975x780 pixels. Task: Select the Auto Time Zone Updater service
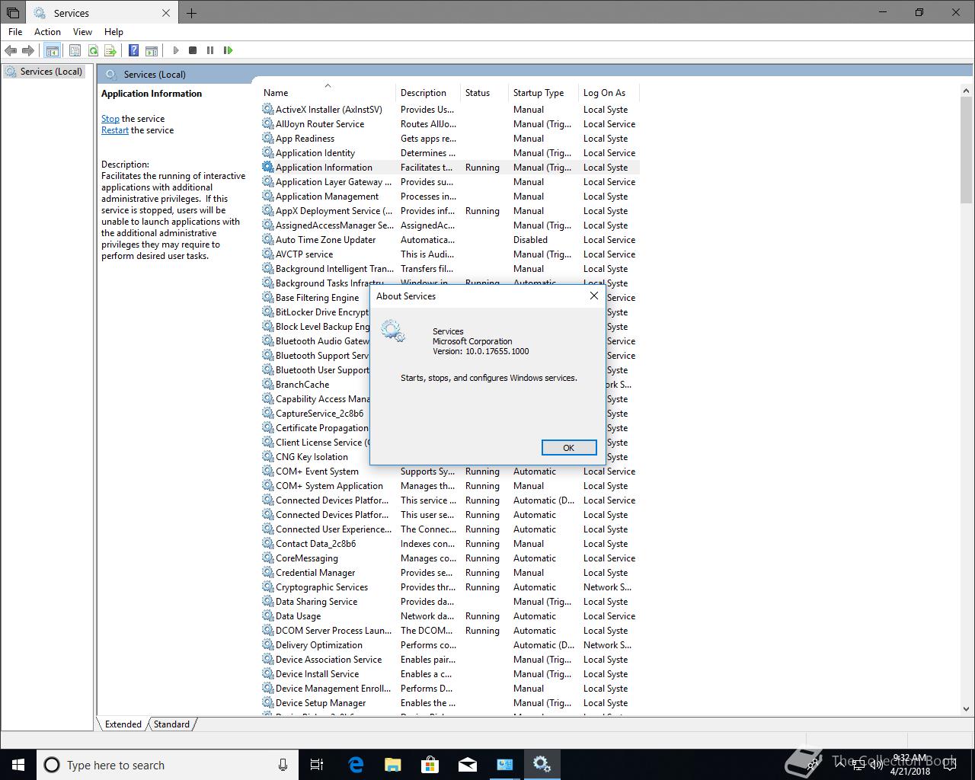click(325, 240)
